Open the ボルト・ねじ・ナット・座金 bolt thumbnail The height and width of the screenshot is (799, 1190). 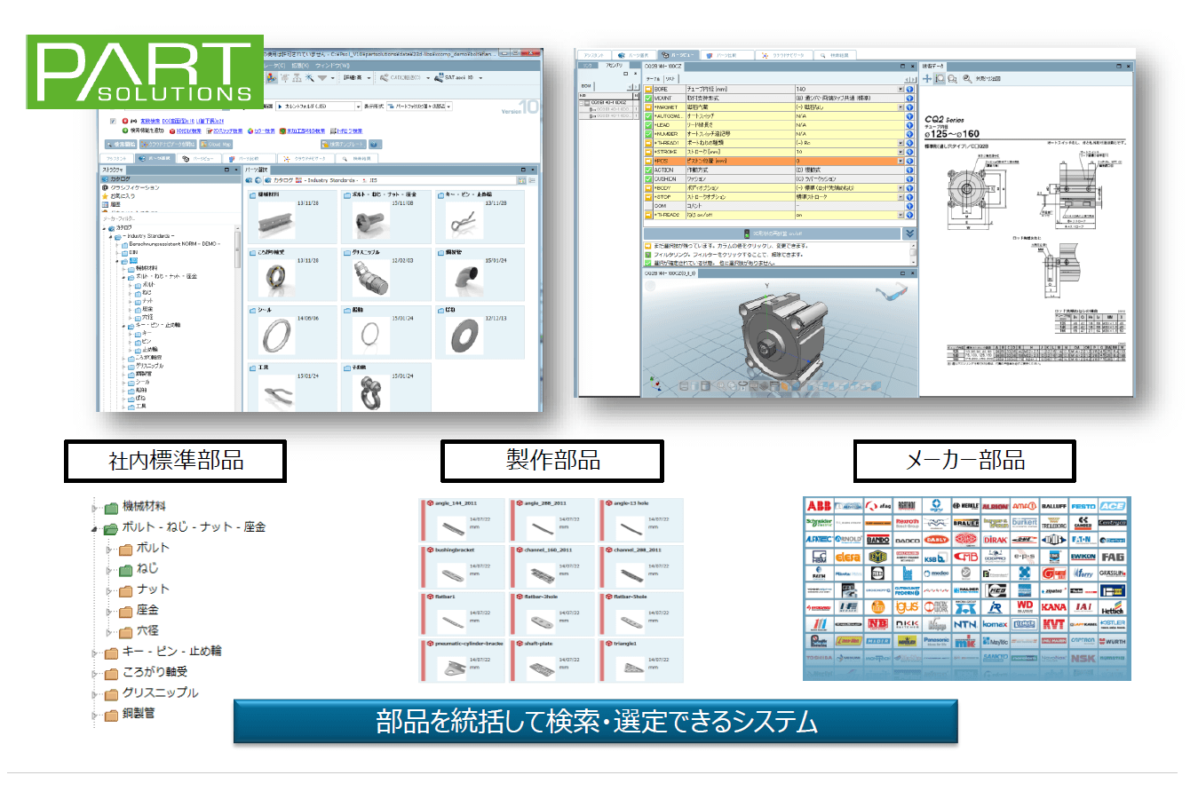(x=371, y=221)
